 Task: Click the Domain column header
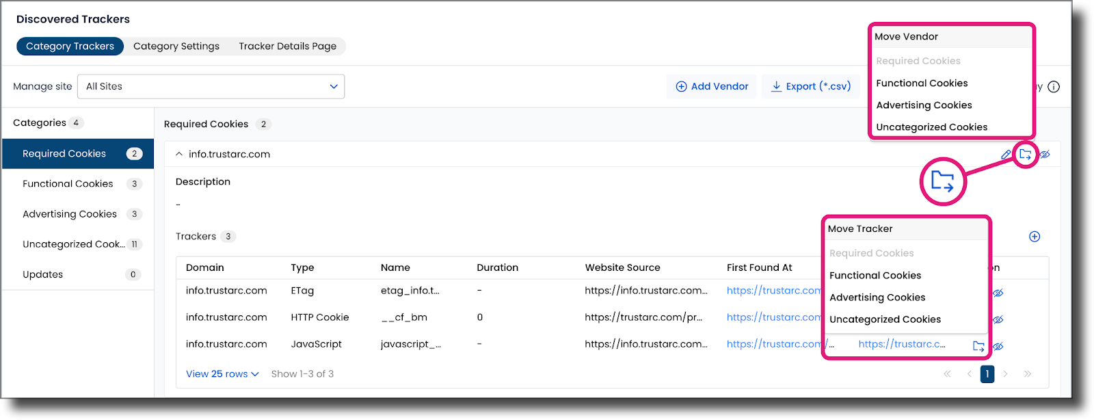[x=204, y=267]
